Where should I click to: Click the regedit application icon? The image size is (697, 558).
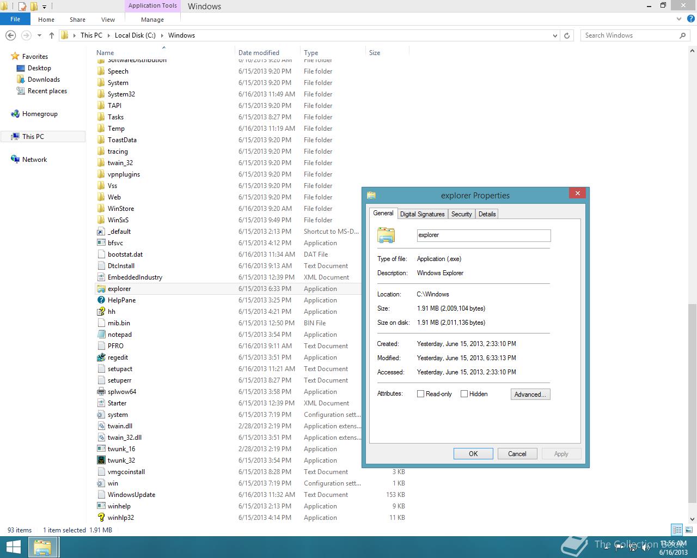(x=101, y=357)
